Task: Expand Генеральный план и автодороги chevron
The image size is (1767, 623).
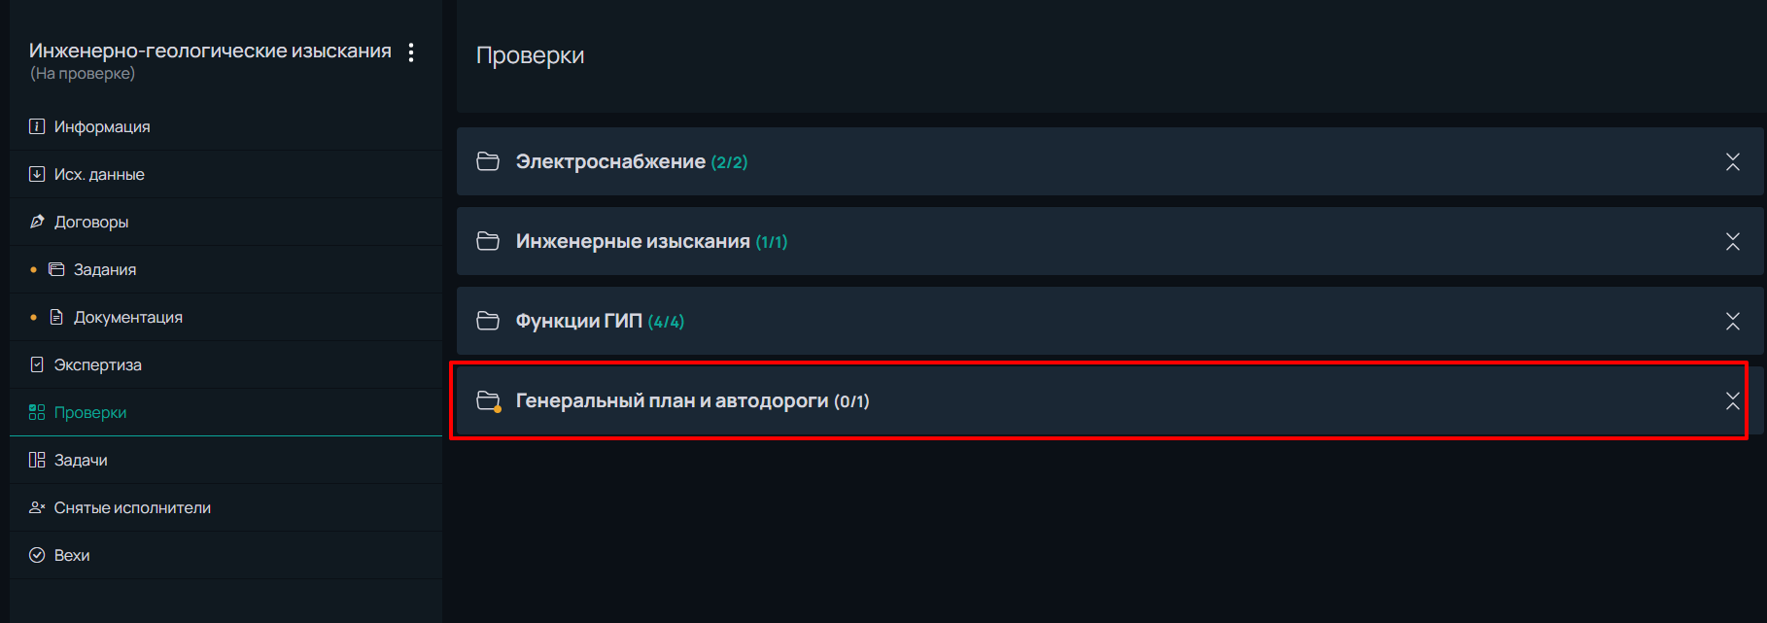Action: click(1732, 400)
